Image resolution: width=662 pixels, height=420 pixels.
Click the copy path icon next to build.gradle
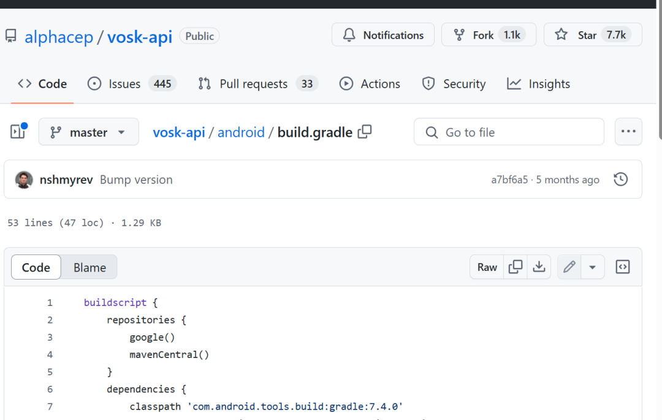[x=365, y=132]
